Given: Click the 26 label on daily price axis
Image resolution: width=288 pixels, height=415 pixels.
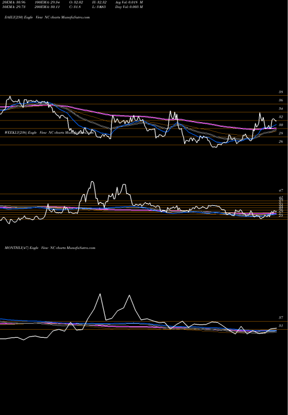Looking at the screenshot, I should pos(281,142).
